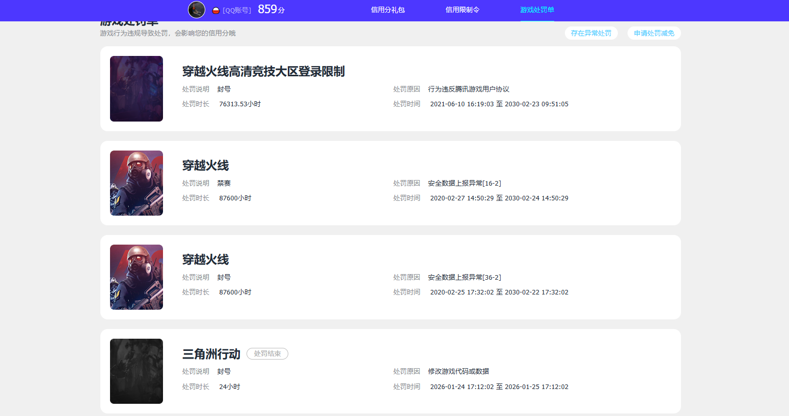789x416 pixels.
Task: Click the QQ penguin icon beside account
Action: [216, 10]
